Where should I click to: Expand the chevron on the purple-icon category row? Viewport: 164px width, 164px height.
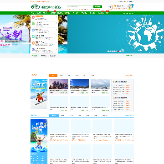click(56, 49)
